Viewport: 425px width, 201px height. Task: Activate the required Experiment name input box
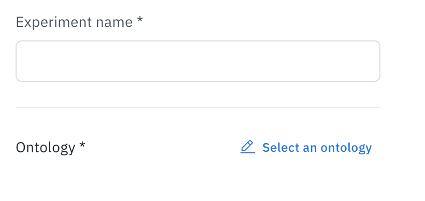point(198,61)
